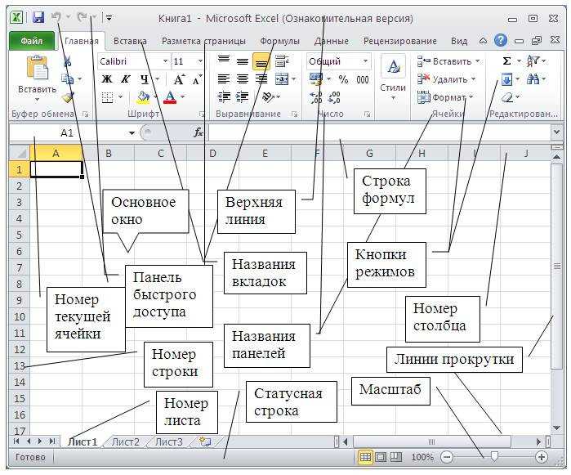Open the Удалить cells dropdown
Screen dimensions: 571x475
coord(474,79)
